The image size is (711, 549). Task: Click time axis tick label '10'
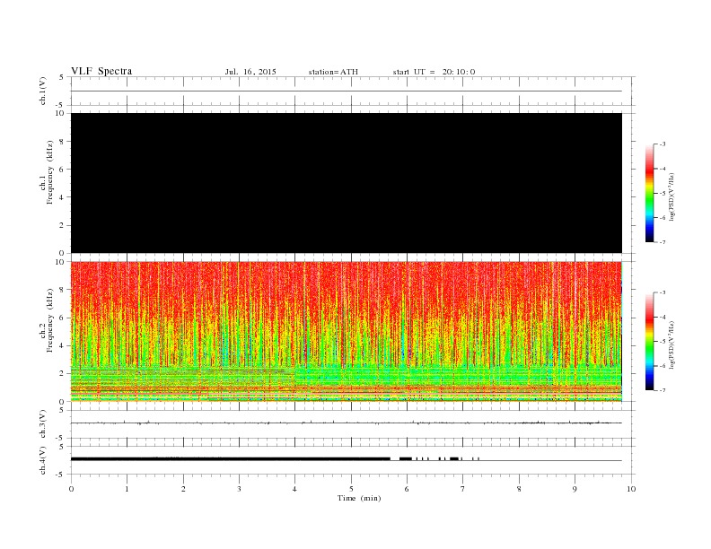(631, 489)
